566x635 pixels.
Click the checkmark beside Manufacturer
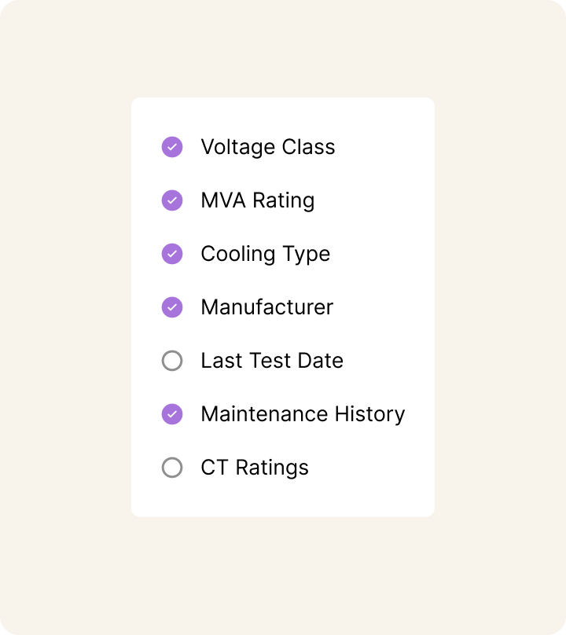171,306
